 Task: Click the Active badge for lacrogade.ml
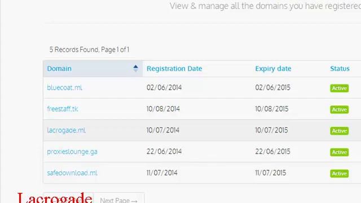[x=340, y=131]
